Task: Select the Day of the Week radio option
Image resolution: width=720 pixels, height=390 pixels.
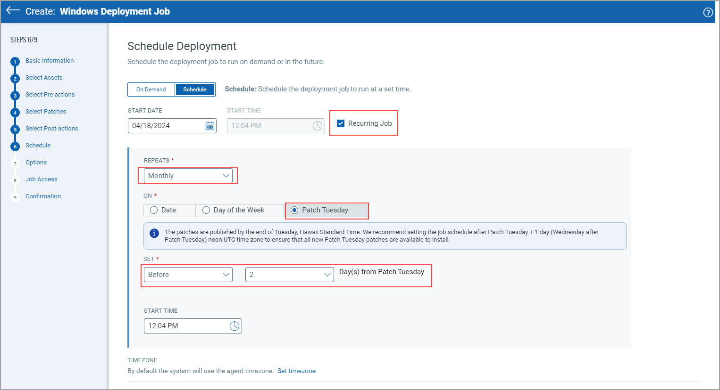Action: point(206,210)
